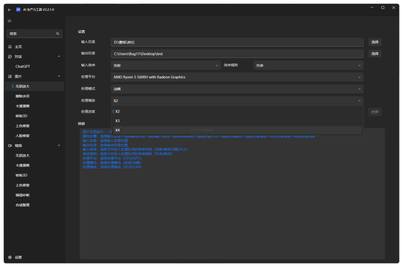Select X3 in the scale list
403x267 pixels.
[x=237, y=121]
